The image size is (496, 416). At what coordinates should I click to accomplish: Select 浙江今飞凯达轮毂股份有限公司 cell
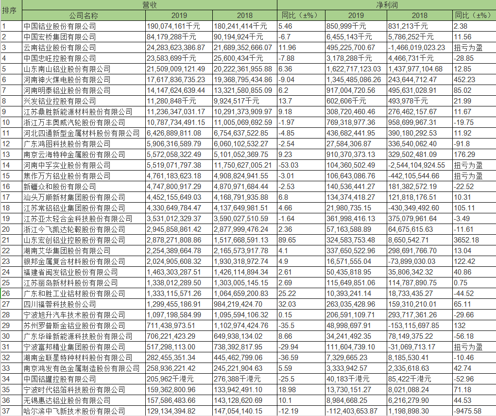click(x=84, y=229)
